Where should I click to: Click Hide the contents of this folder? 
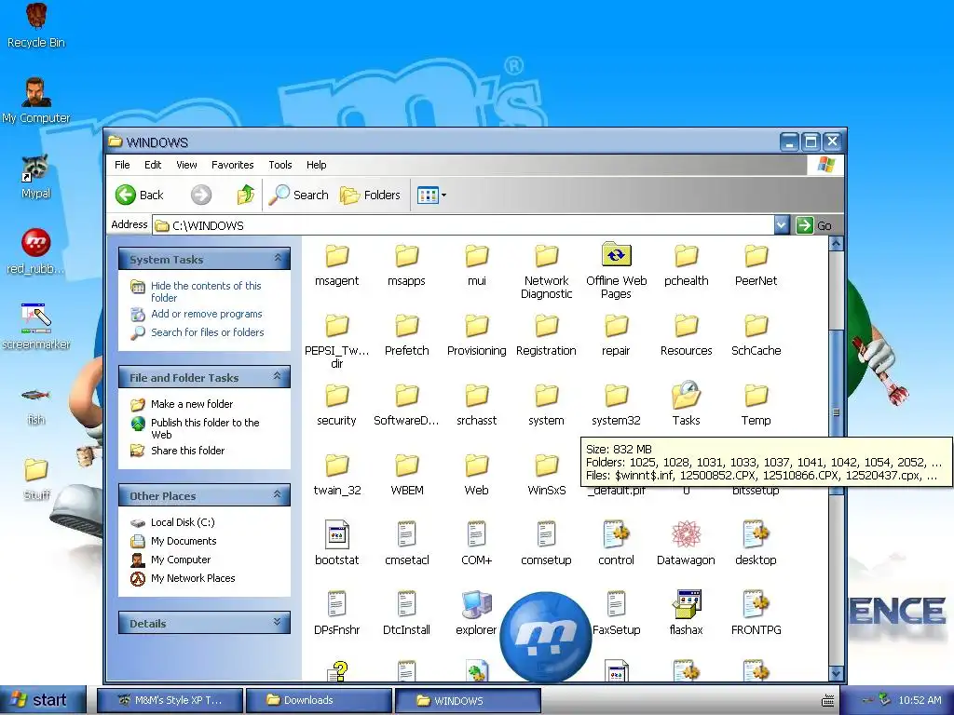[206, 291]
